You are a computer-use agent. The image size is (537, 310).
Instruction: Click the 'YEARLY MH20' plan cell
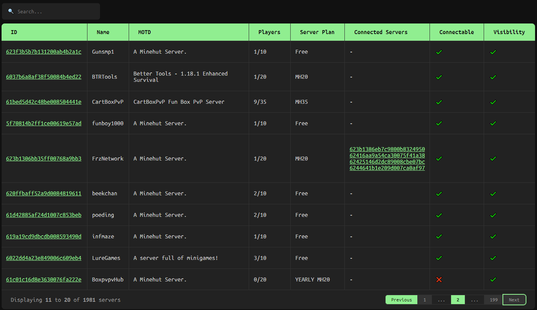(317, 279)
